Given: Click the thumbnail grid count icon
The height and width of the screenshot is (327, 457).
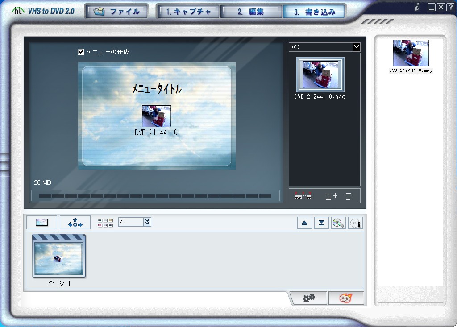Looking at the screenshot, I should click(x=105, y=223).
